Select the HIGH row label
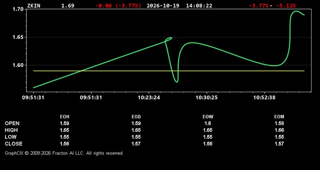 (x=11, y=130)
